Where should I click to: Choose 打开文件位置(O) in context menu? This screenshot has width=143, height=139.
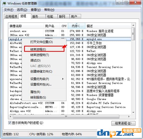pos(44,42)
